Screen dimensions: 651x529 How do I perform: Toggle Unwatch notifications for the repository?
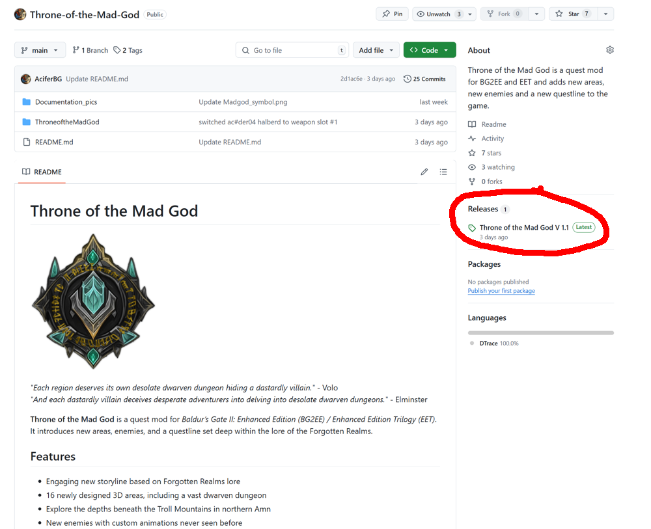(x=437, y=14)
